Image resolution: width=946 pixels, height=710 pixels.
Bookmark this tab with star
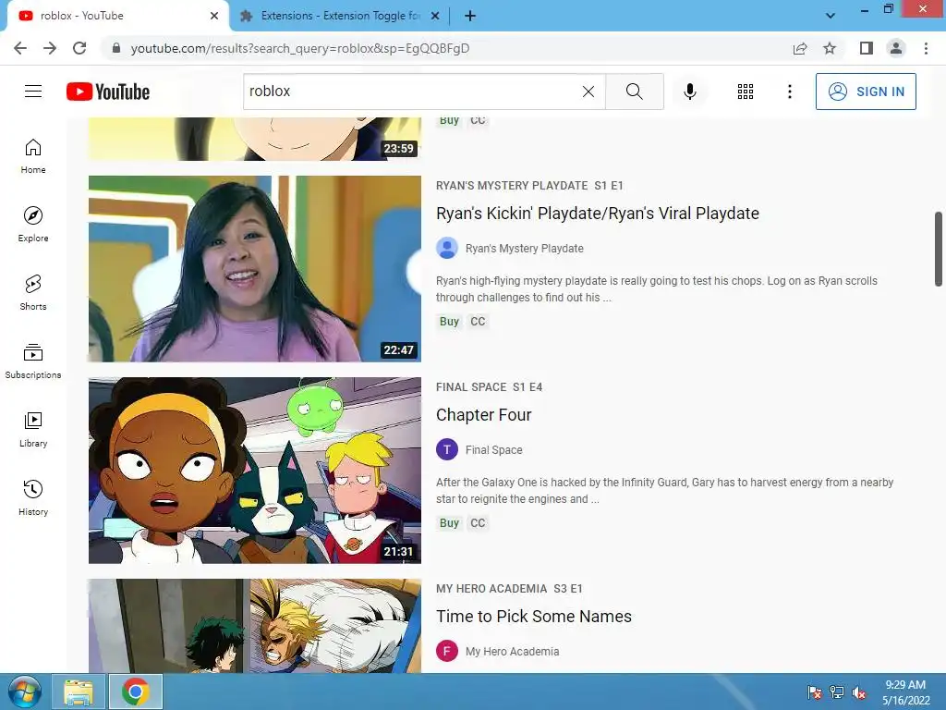(x=830, y=48)
